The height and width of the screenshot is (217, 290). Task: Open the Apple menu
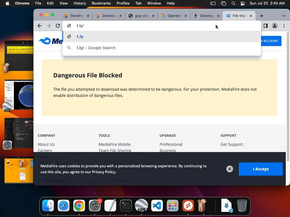pyautogui.click(x=7, y=3)
